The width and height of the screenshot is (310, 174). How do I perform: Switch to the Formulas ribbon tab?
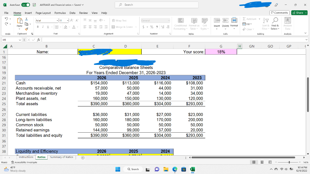[60, 13]
